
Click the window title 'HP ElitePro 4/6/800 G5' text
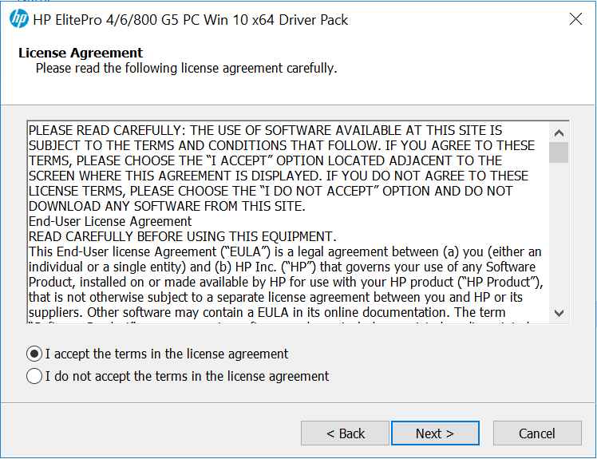click(191, 20)
